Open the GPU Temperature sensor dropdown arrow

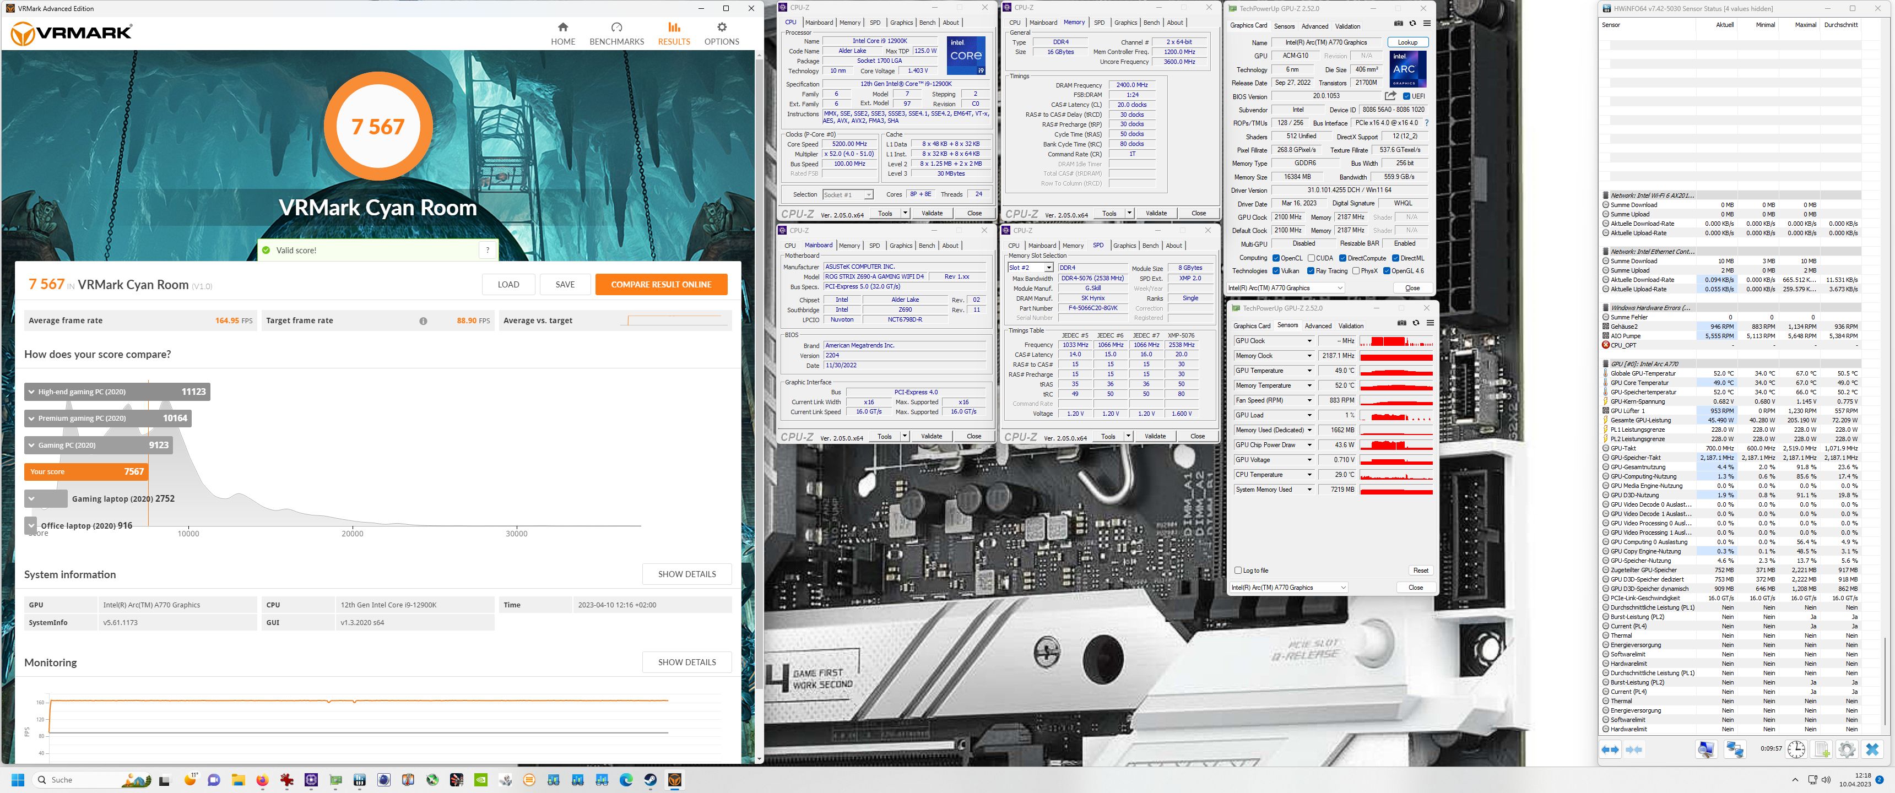pos(1309,371)
